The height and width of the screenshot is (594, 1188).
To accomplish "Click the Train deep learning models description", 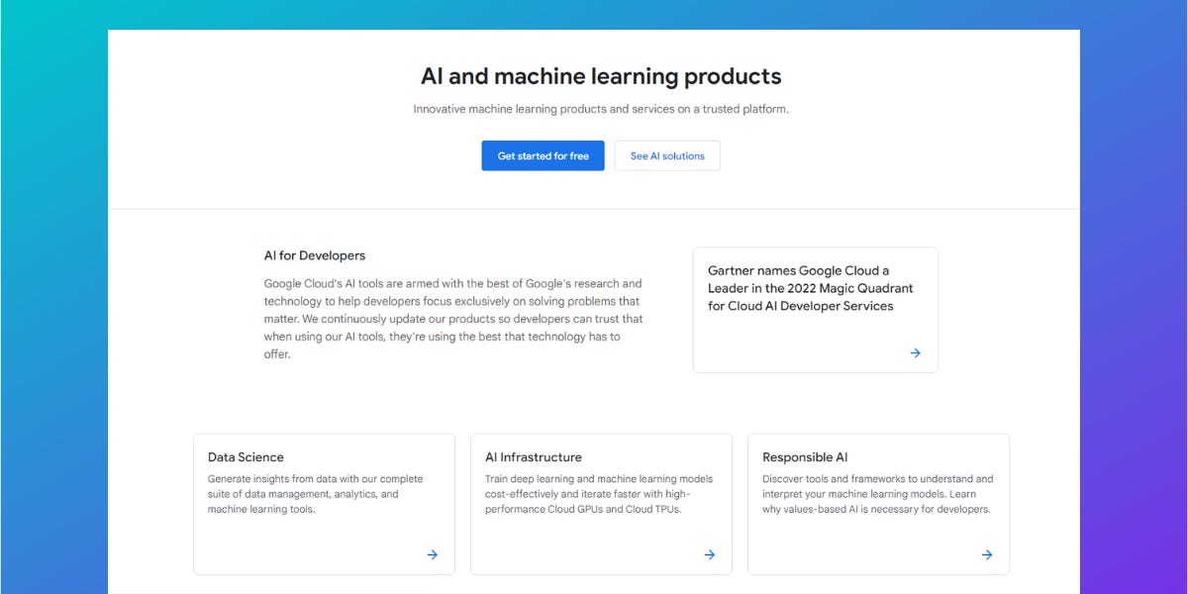I will [599, 494].
